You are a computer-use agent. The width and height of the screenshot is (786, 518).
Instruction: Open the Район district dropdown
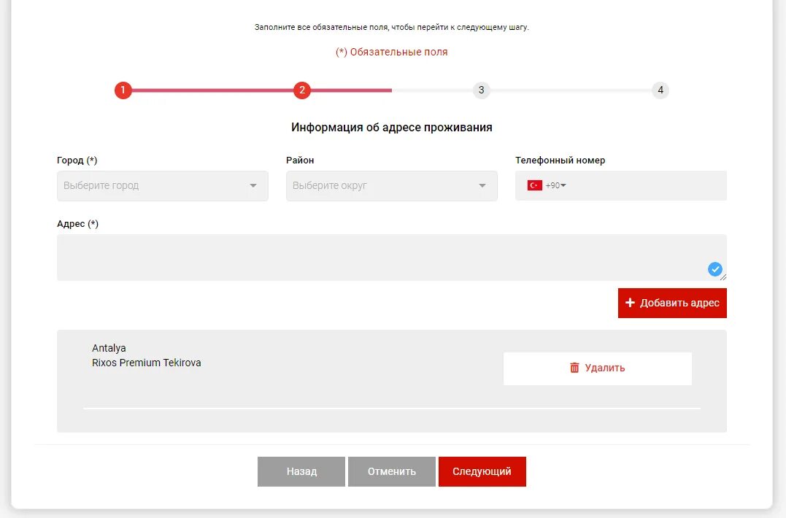391,186
